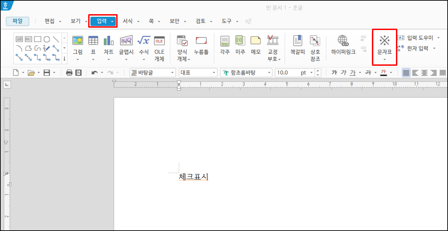
Task: Select the freehand pen drawing tool
Action: 47,48
